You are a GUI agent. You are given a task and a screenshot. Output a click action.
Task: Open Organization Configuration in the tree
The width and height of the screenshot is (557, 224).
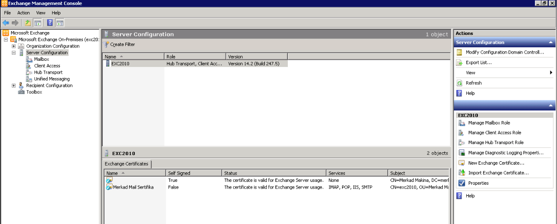pyautogui.click(x=53, y=46)
